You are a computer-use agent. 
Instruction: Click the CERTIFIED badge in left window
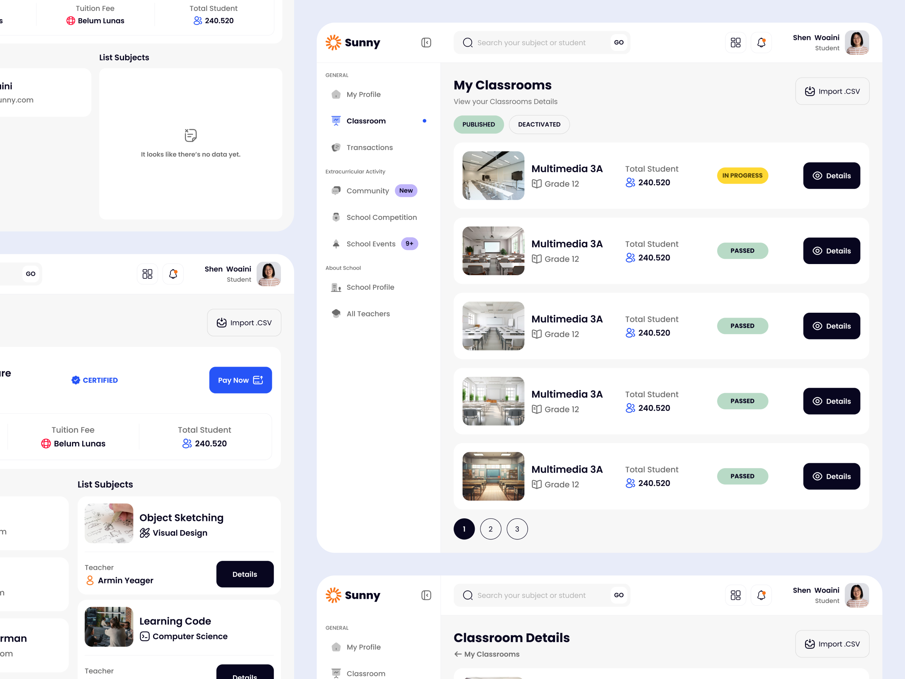pos(95,380)
